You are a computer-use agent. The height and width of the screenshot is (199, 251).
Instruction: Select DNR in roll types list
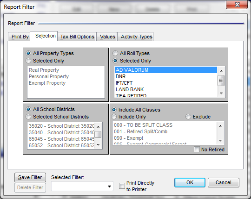(x=166, y=76)
